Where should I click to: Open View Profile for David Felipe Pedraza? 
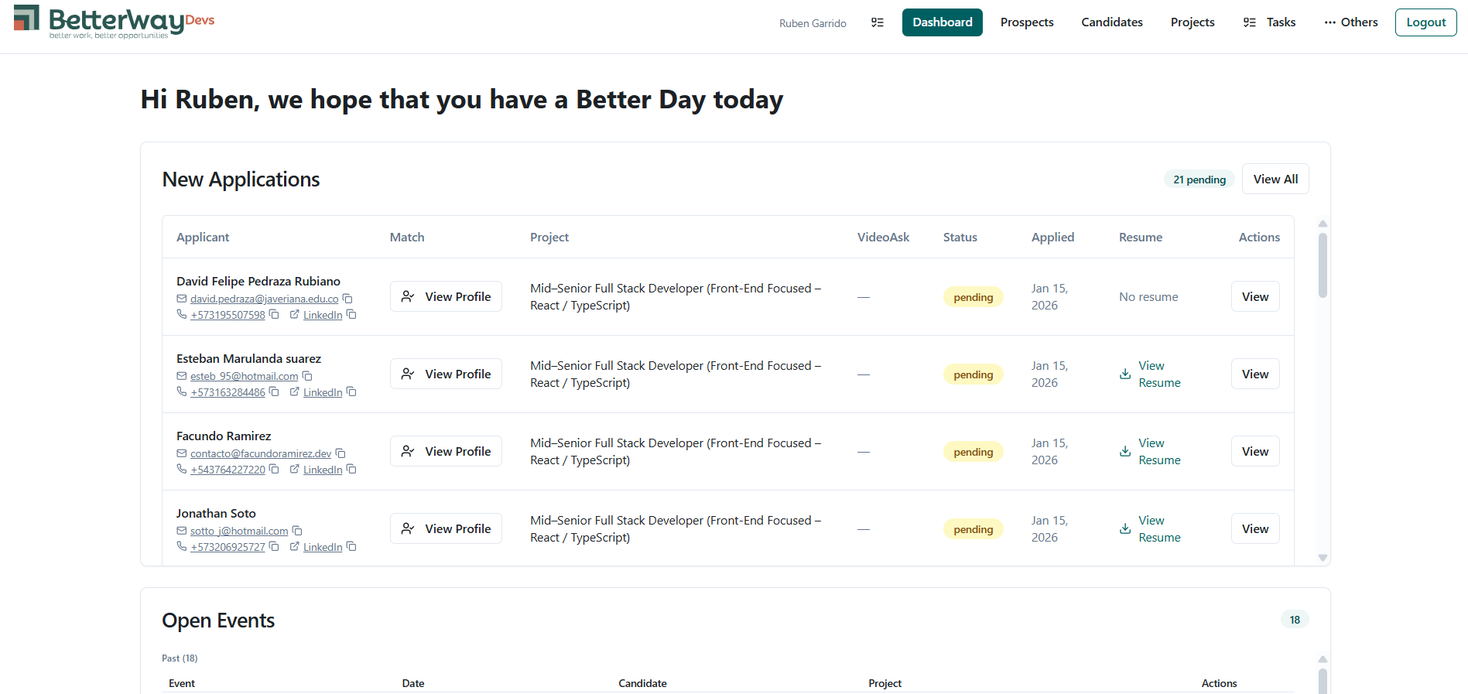[446, 297]
